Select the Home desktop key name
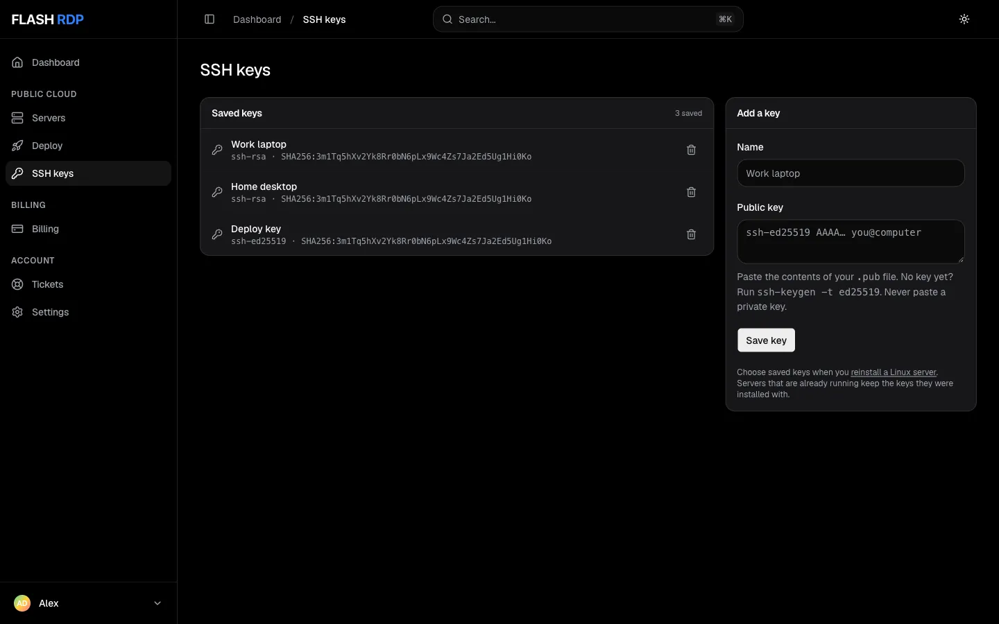 (264, 187)
